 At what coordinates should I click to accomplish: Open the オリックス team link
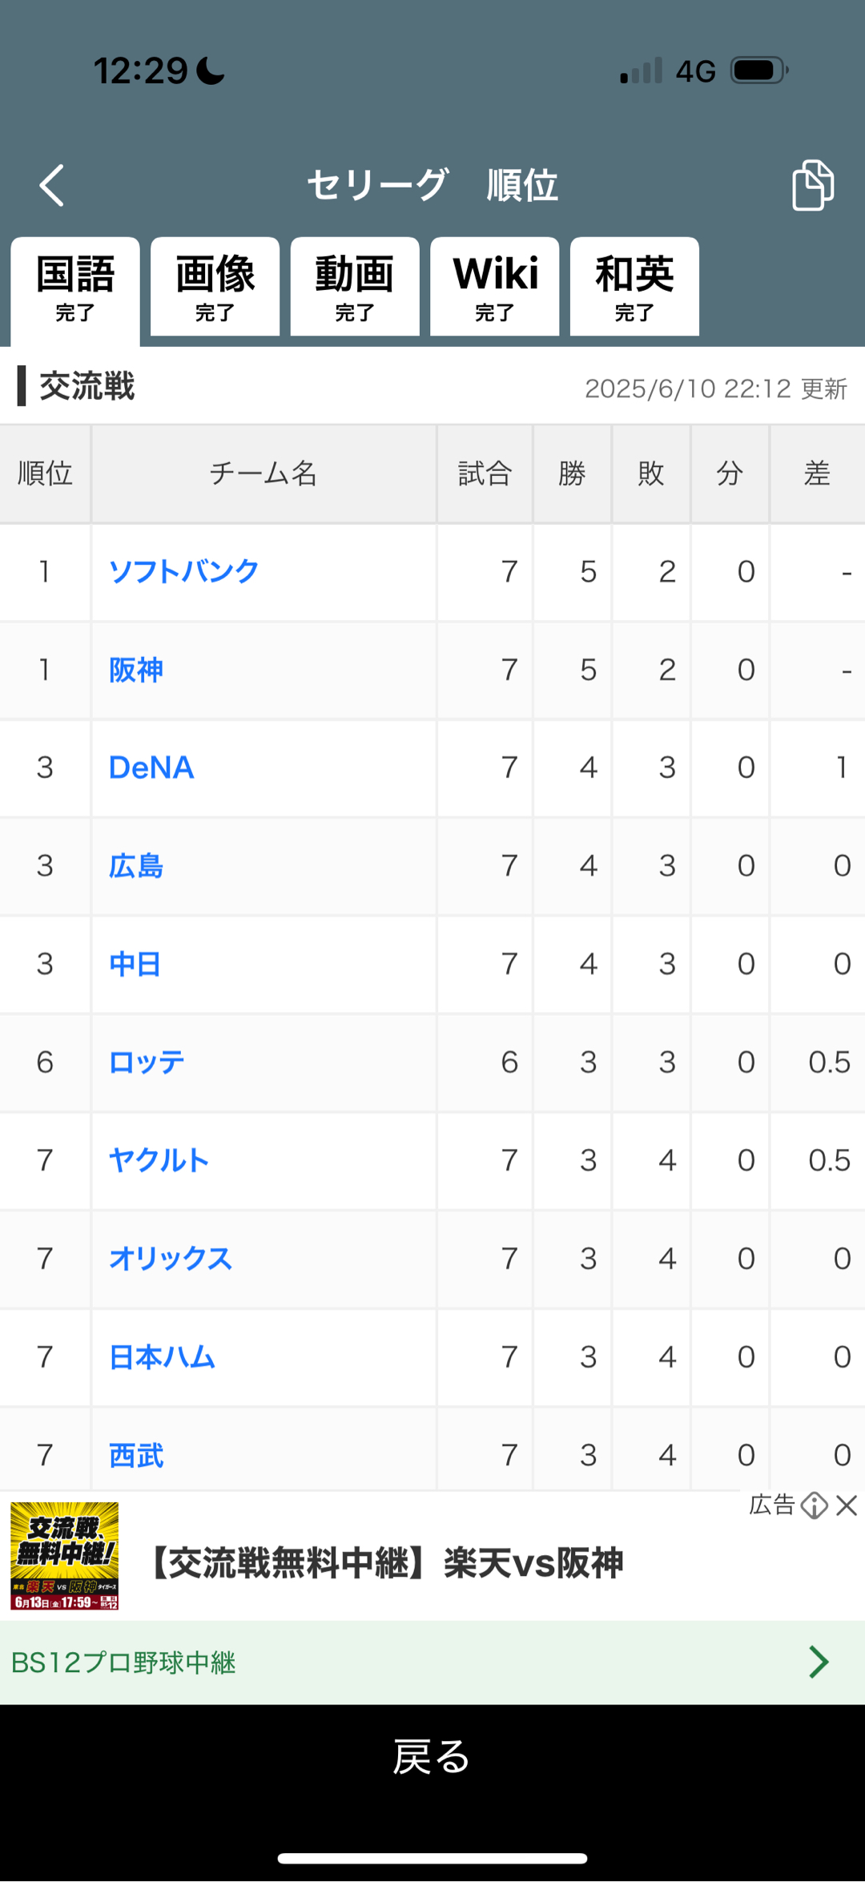(171, 1259)
